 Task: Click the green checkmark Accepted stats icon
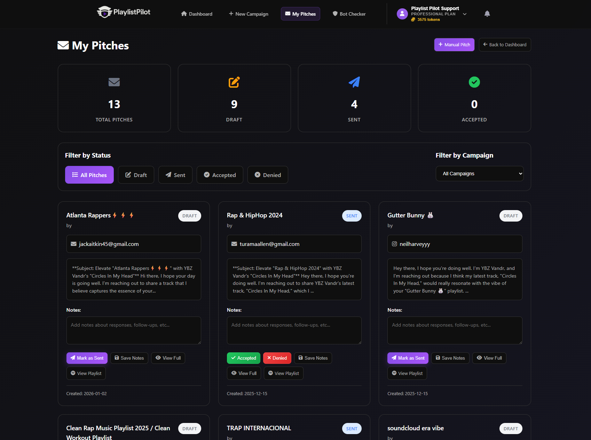tap(474, 82)
